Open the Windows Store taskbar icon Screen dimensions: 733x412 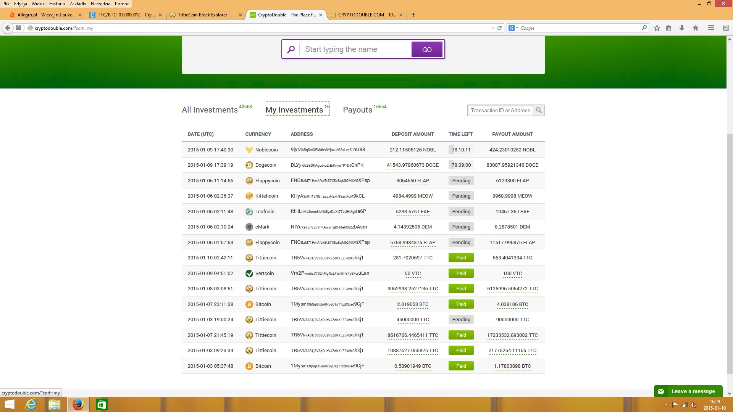click(x=102, y=404)
